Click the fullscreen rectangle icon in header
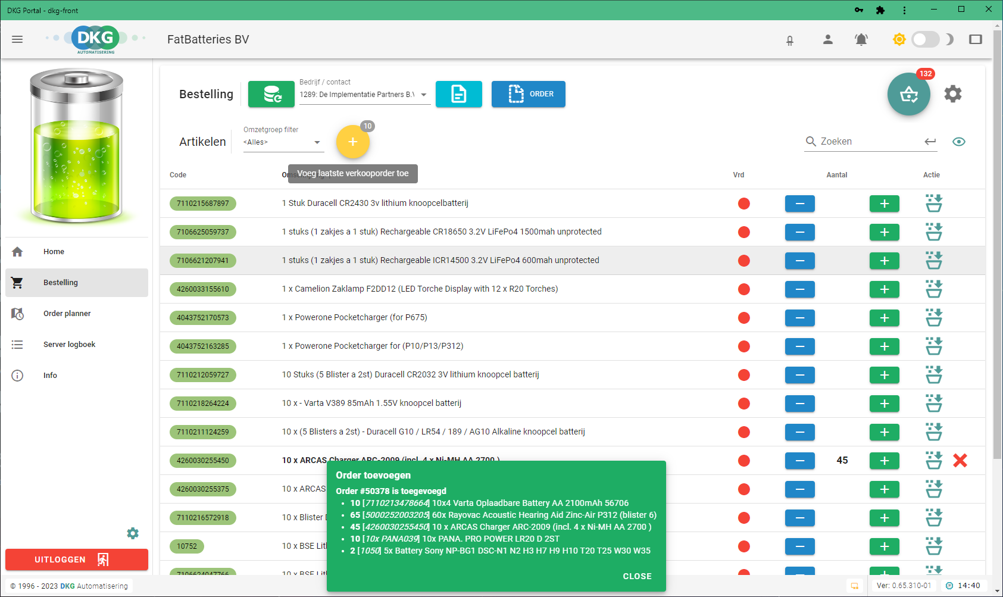The width and height of the screenshot is (1003, 597). (x=976, y=39)
